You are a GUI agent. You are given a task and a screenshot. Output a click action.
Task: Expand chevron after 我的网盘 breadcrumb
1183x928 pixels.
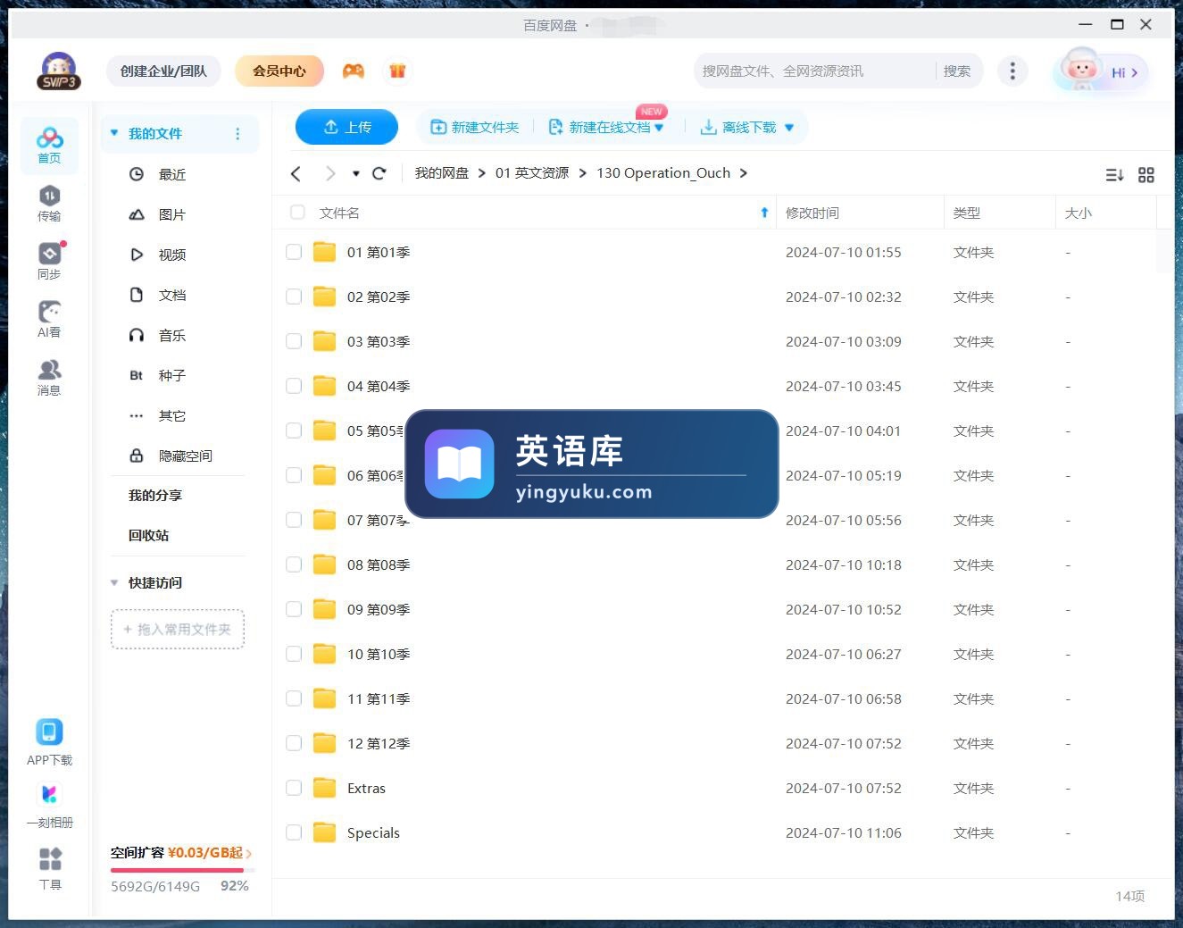click(482, 173)
